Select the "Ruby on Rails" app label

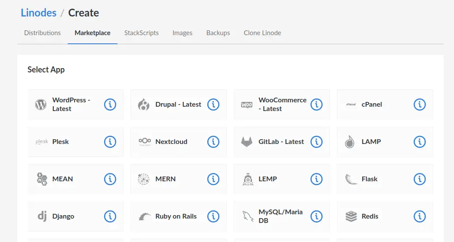tap(176, 216)
